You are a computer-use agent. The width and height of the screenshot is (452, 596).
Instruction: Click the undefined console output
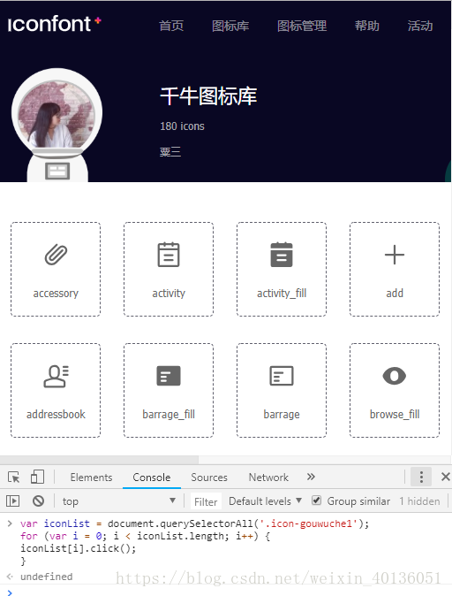(46, 577)
